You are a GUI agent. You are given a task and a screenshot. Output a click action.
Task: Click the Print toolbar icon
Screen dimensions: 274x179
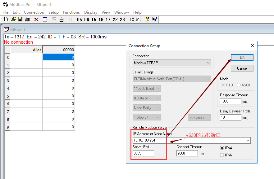(x=27, y=20)
